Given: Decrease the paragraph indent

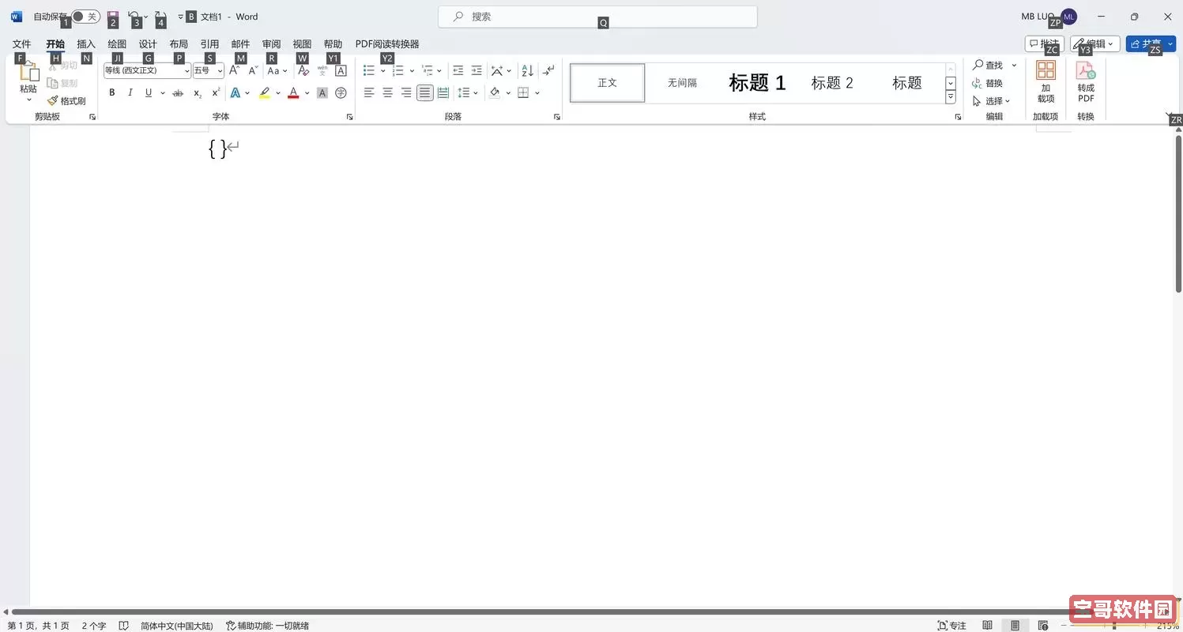Looking at the screenshot, I should pos(458,70).
